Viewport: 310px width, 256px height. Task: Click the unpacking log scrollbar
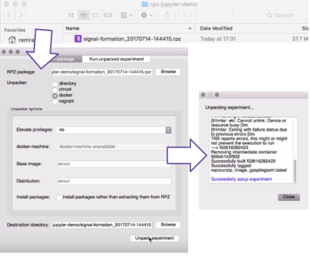tap(295, 171)
